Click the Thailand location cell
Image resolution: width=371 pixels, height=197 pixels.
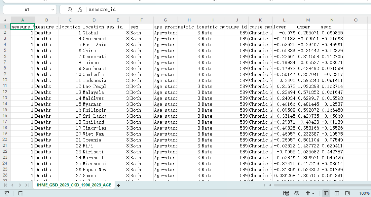pos(94,122)
